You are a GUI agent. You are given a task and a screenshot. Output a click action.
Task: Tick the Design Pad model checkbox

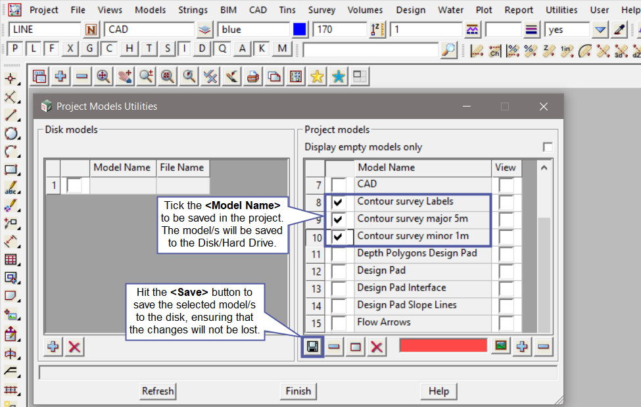pyautogui.click(x=339, y=271)
